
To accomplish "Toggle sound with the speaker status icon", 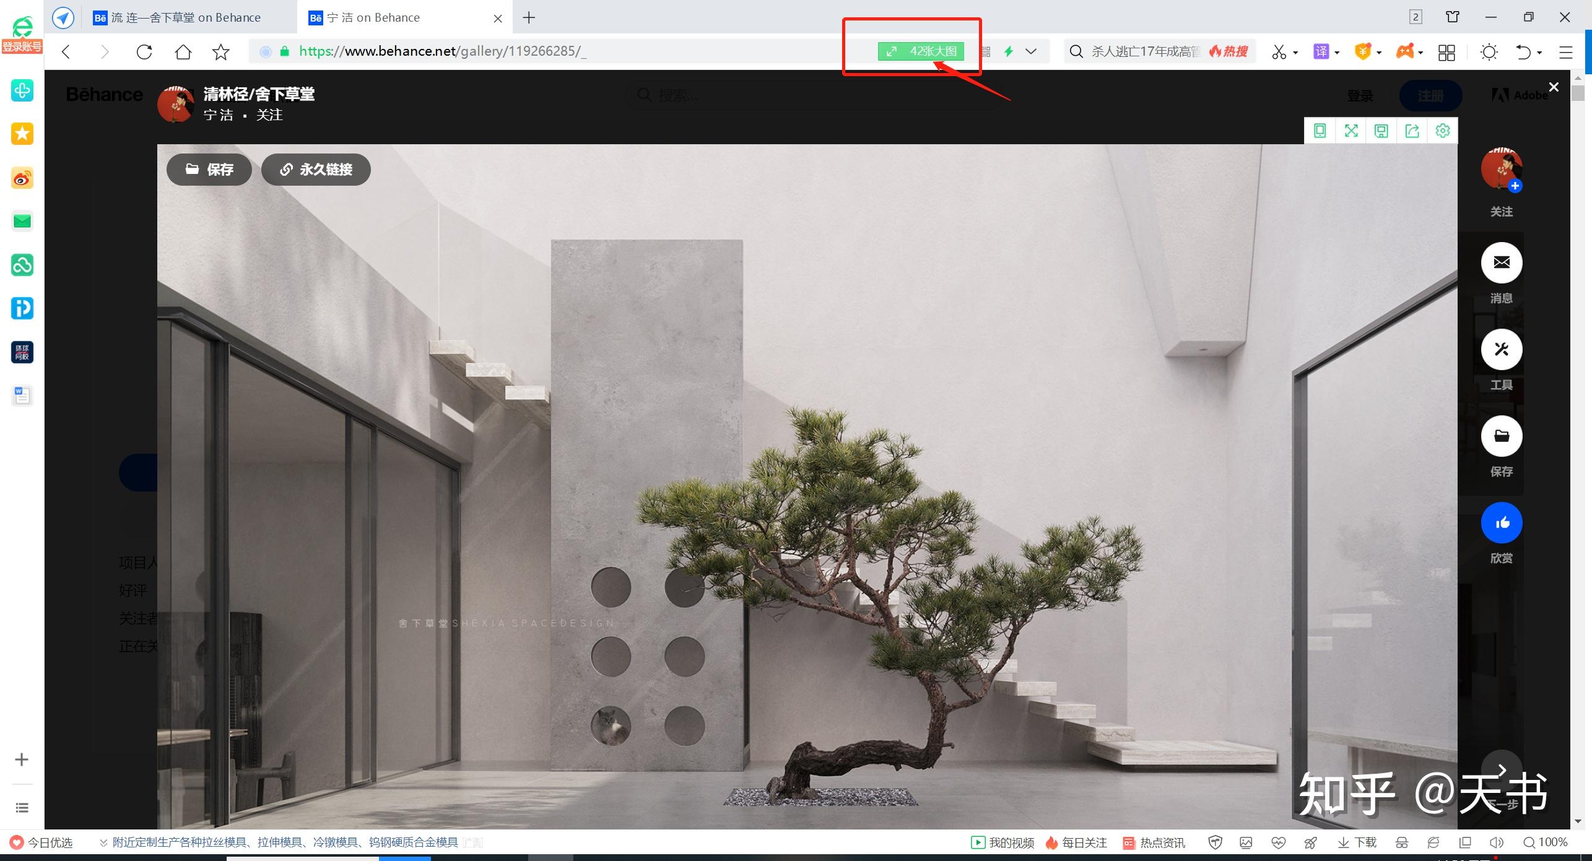I will tap(1497, 842).
